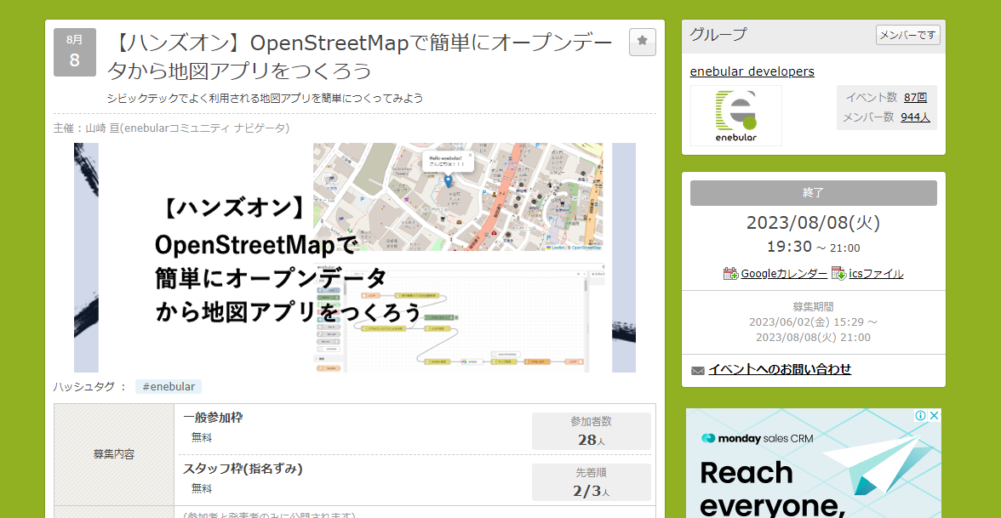1001x518 pixels.
Task: Select the #enebular hashtag
Action: click(169, 387)
